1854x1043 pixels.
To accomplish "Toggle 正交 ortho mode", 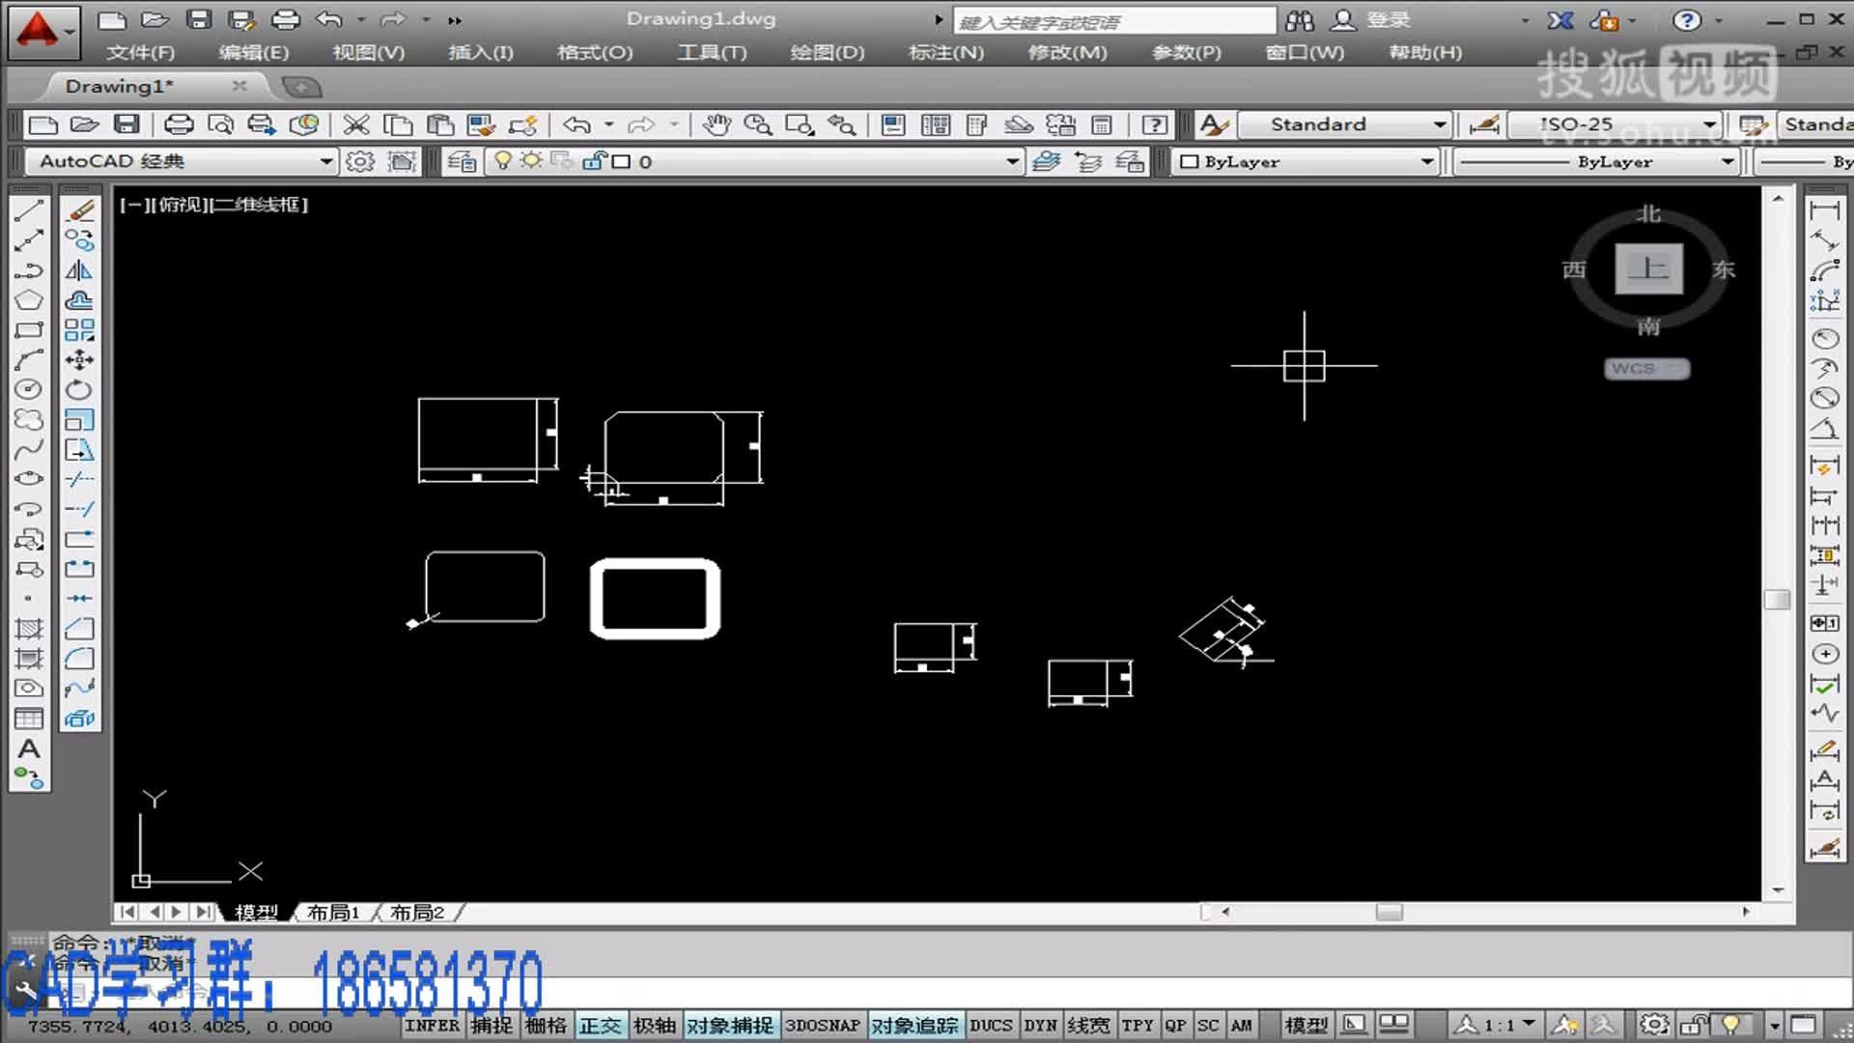I will point(600,1026).
